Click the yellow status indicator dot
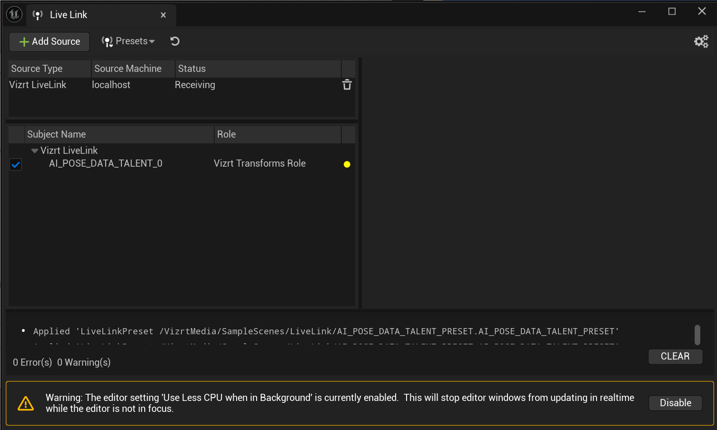Viewport: 717px width, 430px height. 347,164
